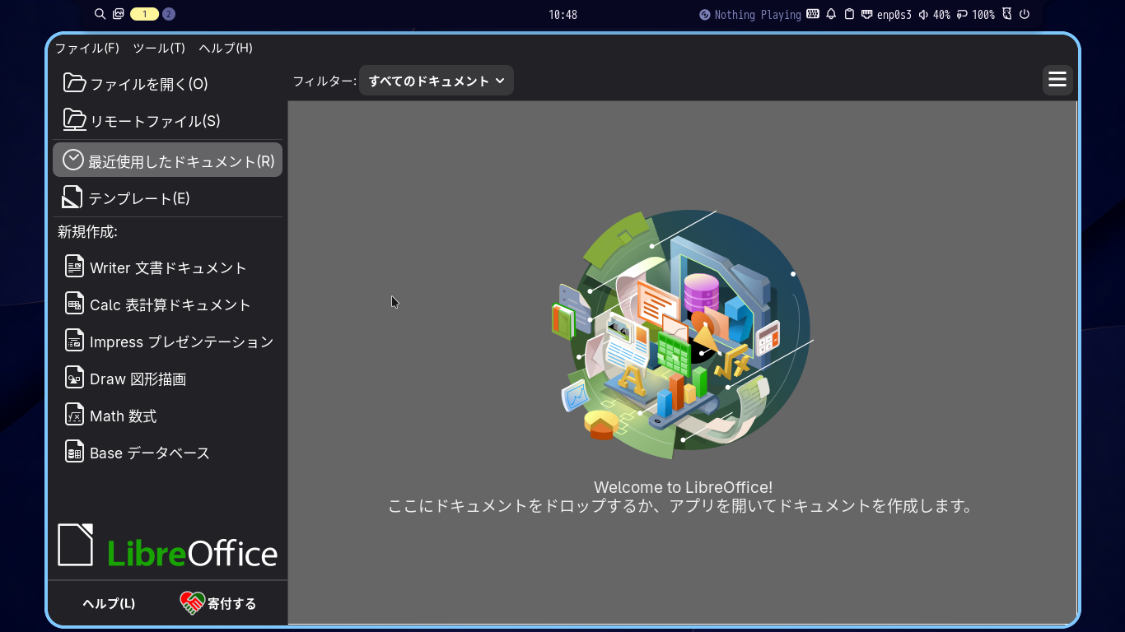This screenshot has width=1125, height=632.
Task: Click the keyboard icon in system tray
Action: [x=813, y=14]
